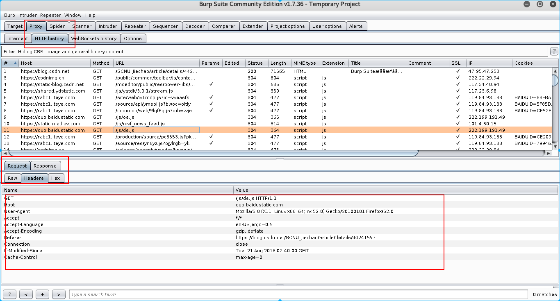
Task: Open the Intruder tool tab
Action: point(108,26)
